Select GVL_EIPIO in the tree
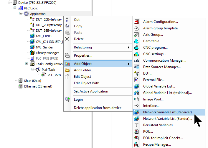This screenshot has width=208, height=148. [x=44, y=36]
